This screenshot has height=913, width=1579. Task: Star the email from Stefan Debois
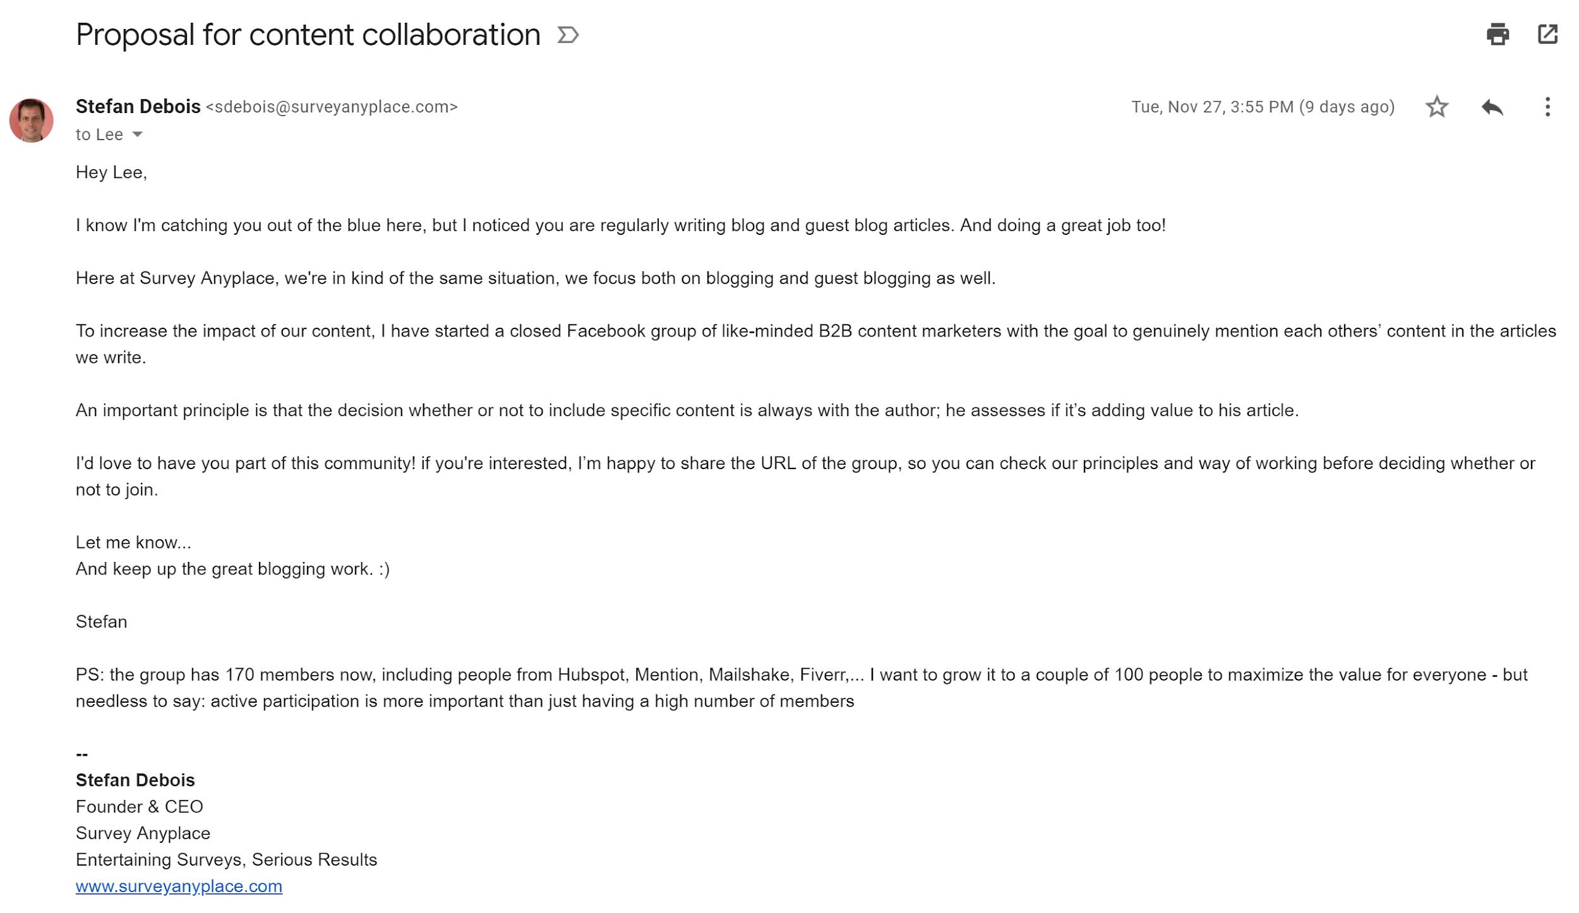tap(1437, 107)
